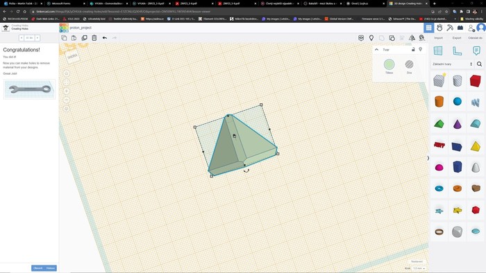Select the Ruler tool
Viewport: 486px width, 273px height.
[457, 51]
